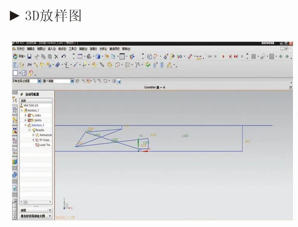298x227 pixels.
Task: Click the L005 link label in viewport
Action: point(185,136)
